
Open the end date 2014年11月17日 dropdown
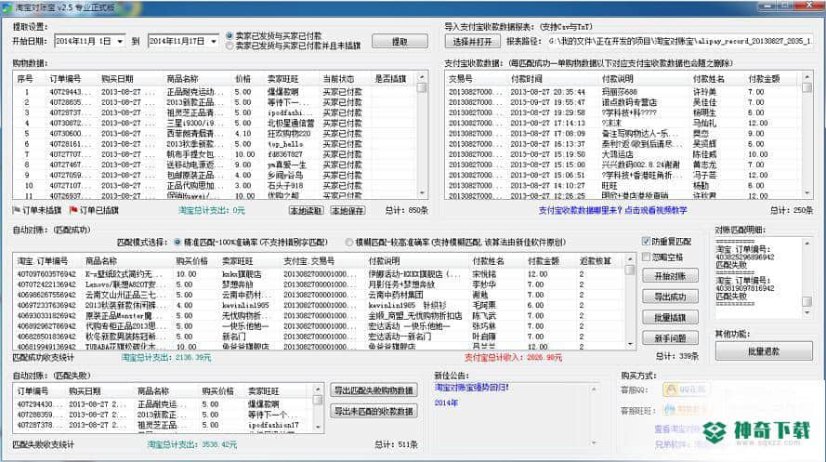pos(214,41)
